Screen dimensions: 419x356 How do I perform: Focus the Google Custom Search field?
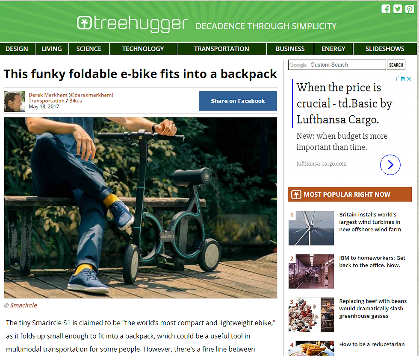(337, 65)
